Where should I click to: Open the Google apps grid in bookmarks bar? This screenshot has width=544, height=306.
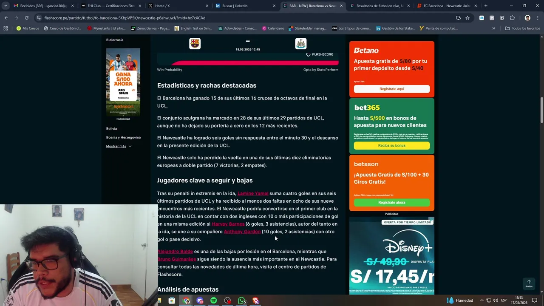pos(6,28)
